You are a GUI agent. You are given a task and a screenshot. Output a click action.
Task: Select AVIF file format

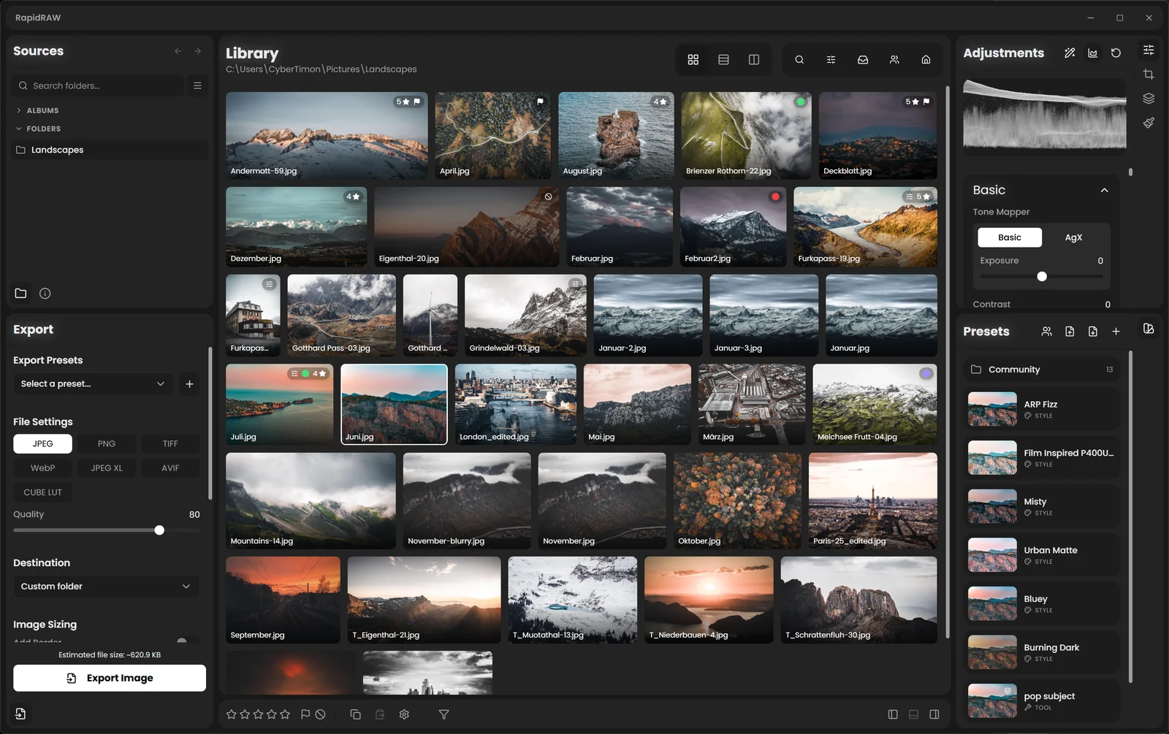(x=170, y=468)
